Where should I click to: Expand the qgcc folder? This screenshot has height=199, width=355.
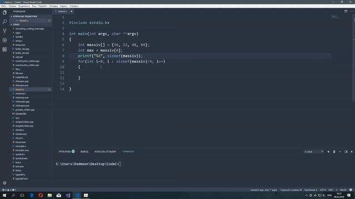tap(18, 33)
